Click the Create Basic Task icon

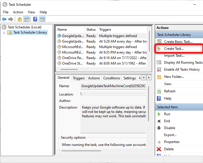point(159,41)
